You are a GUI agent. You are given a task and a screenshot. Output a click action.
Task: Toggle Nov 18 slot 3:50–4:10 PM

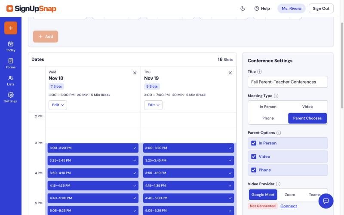coord(93,173)
